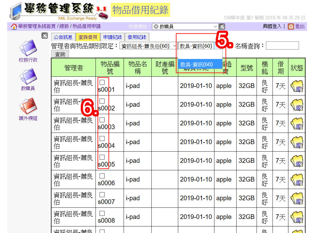Open status icon for item s0005
This screenshot has width=314, height=233.
(x=297, y=161)
